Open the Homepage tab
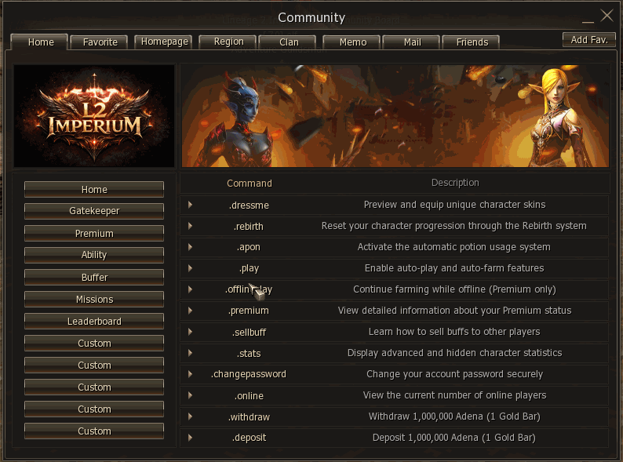Screen dimensions: 623x462 tap(164, 42)
